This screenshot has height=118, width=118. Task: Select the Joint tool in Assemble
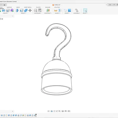tap(77, 10)
